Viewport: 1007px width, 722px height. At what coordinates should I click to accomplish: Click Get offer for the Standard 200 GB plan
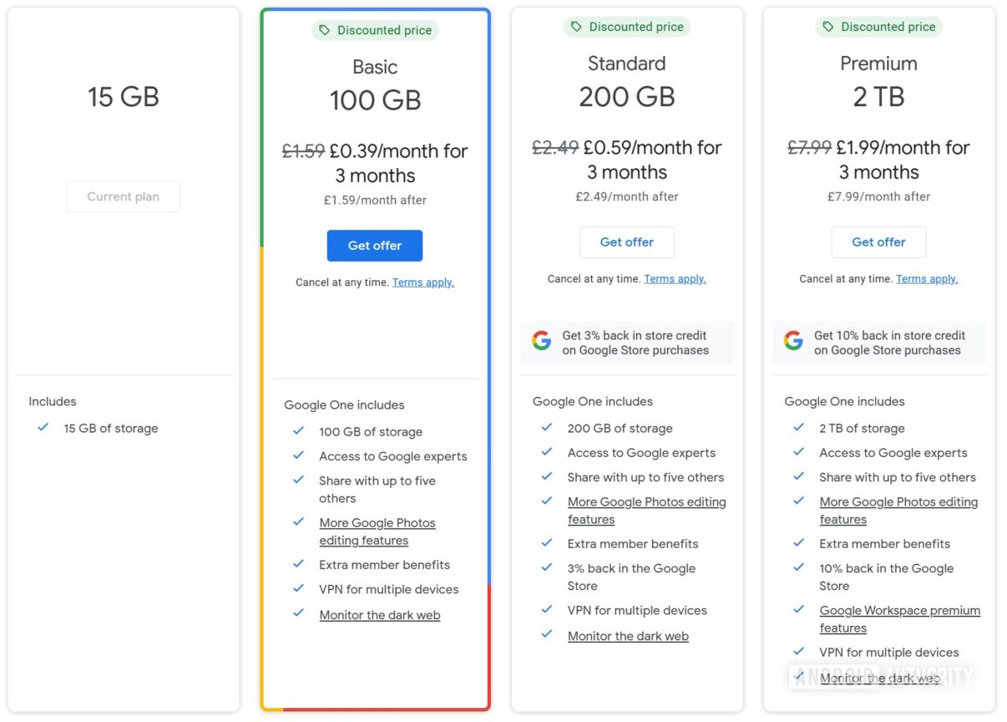(x=626, y=242)
